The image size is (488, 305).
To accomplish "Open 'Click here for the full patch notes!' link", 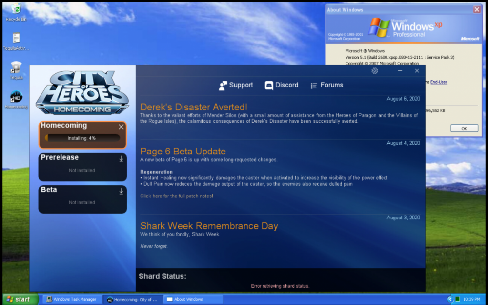I will point(177,196).
